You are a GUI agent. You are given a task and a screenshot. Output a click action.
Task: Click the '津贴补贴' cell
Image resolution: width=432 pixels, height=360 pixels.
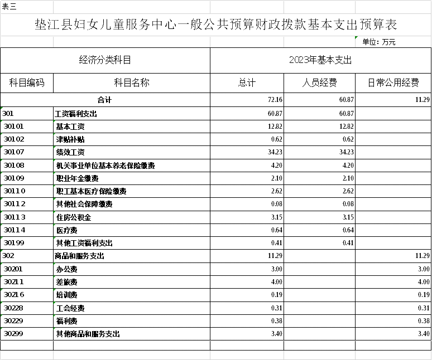pyautogui.click(x=132, y=139)
